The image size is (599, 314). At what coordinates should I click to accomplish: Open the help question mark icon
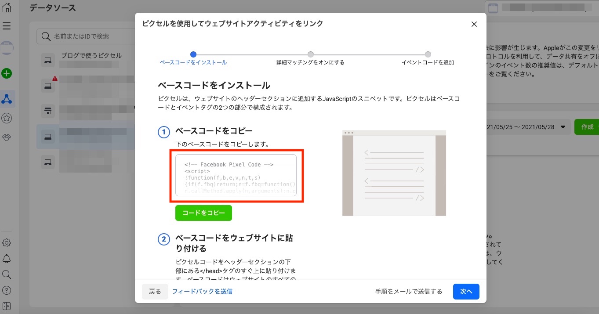click(x=7, y=290)
